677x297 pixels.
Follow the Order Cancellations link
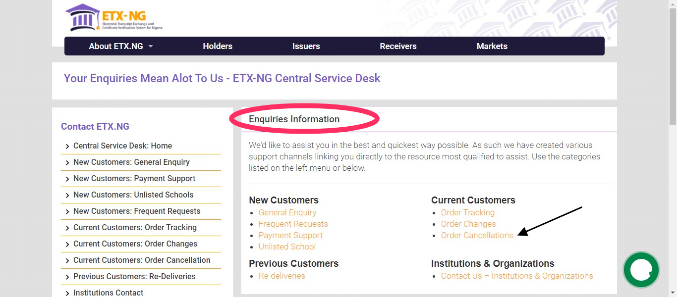476,235
